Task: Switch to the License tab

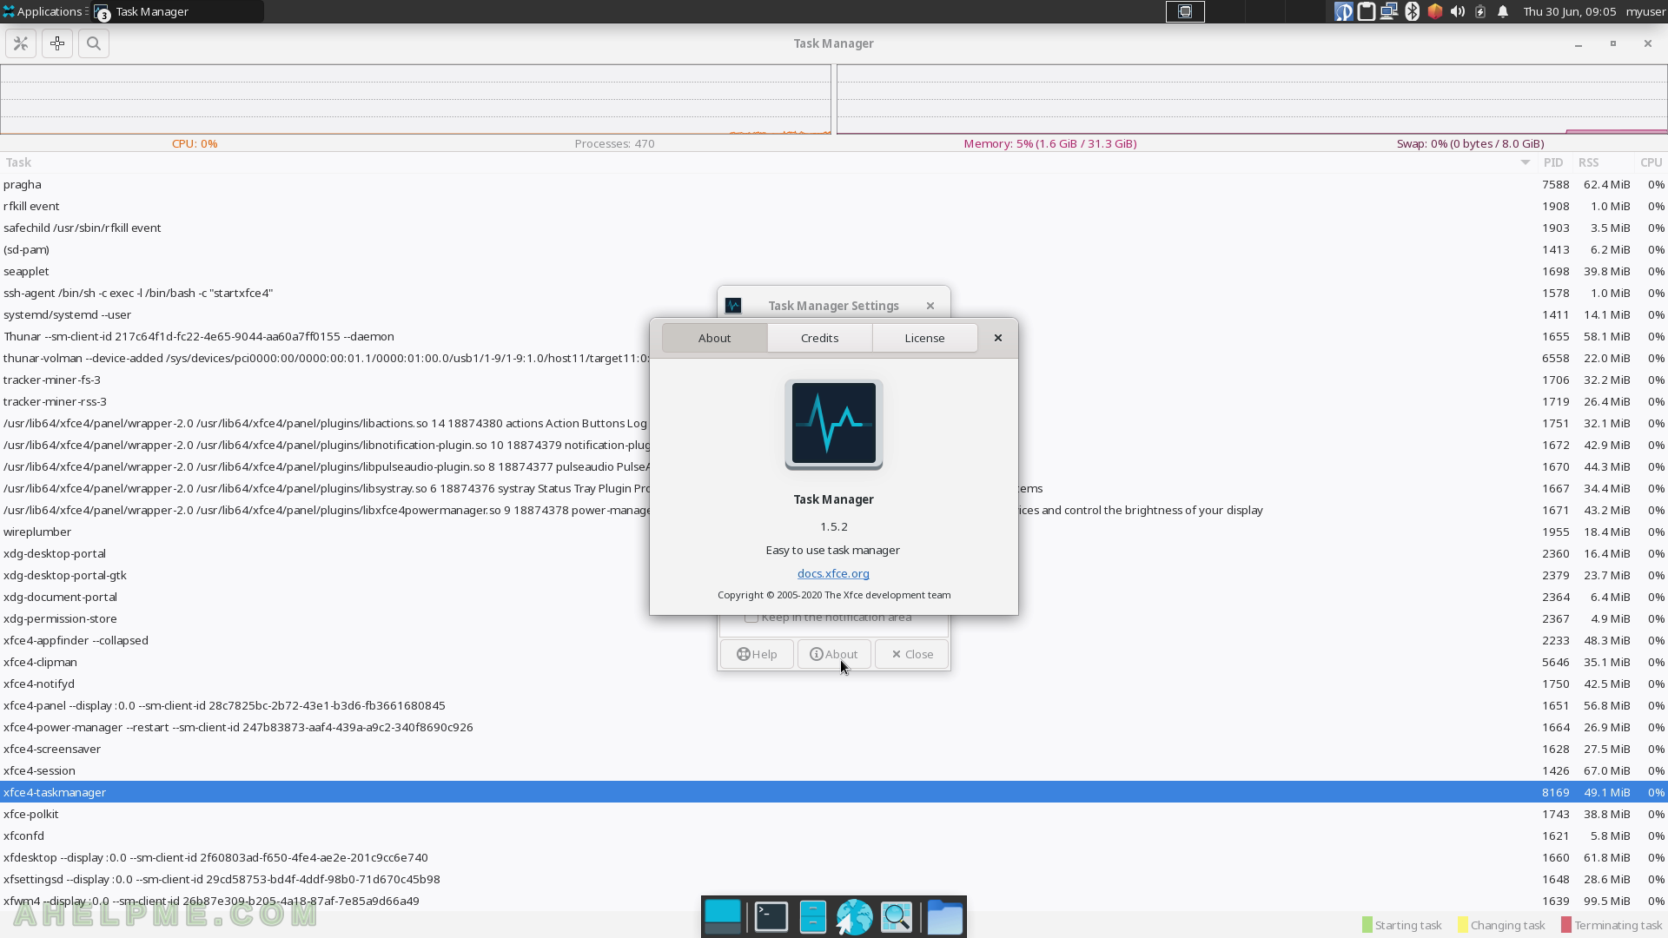Action: [924, 338]
